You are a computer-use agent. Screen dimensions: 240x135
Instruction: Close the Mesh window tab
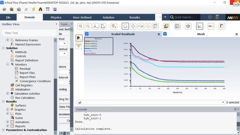click(237, 34)
